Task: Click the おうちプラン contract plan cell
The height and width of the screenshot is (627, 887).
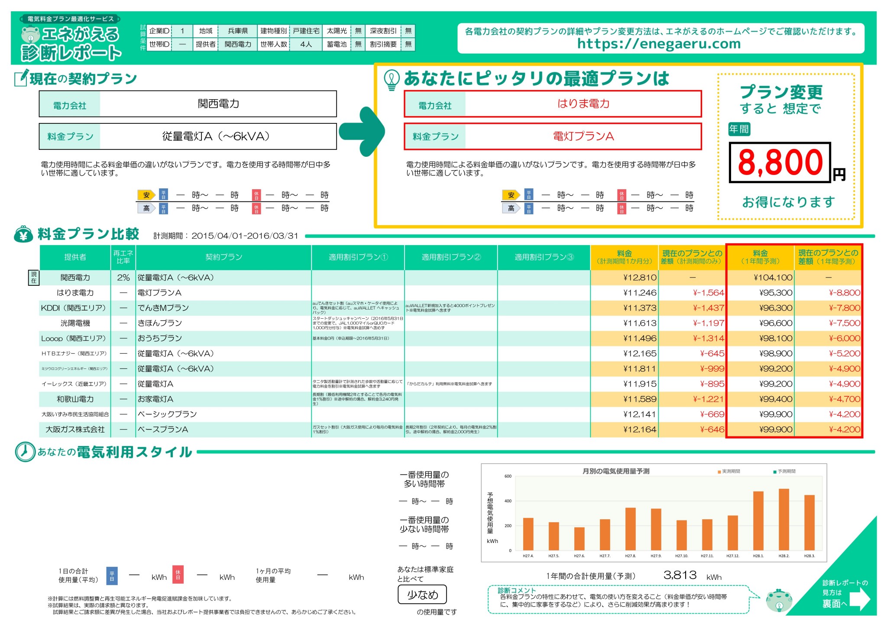Action: (x=223, y=338)
